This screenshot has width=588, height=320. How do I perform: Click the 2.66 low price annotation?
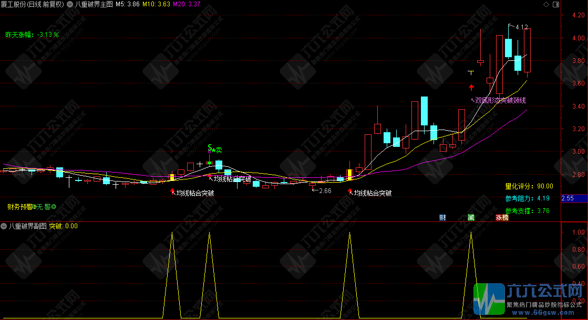pos(325,191)
